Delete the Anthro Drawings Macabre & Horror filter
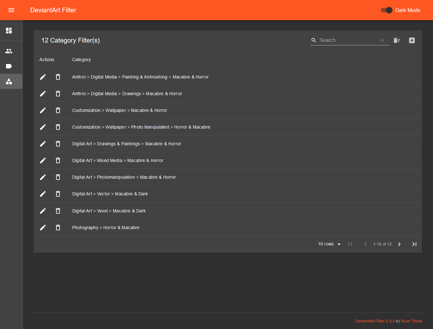The height and width of the screenshot is (329, 433). click(58, 94)
